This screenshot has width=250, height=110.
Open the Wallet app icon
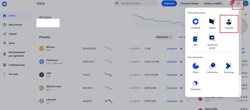[212, 22]
